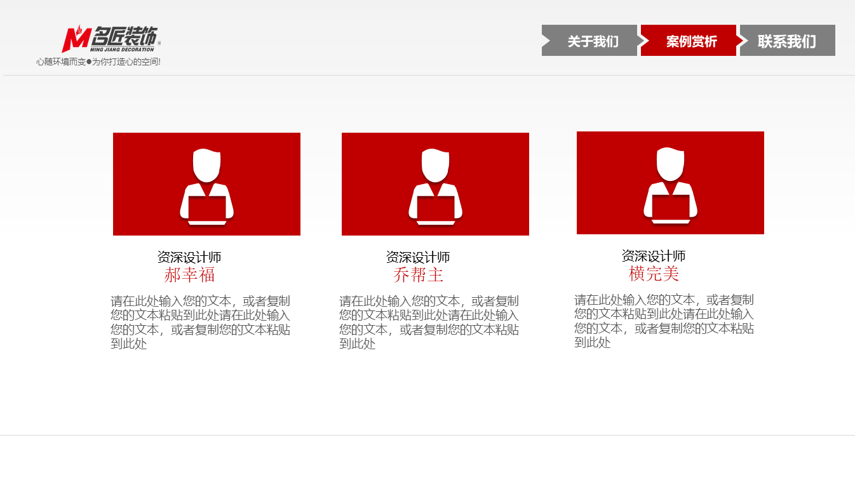Click 资深设计师 title above 乔帮主

(418, 257)
